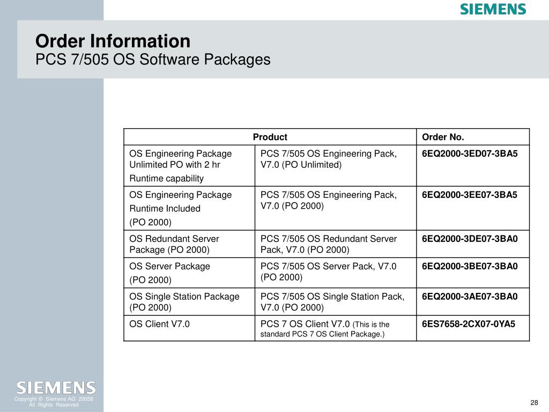Viewport: 549px width, 412px height.
Task: Select cell 'PCS 7 OS Client V7.0' description
Action: click(336, 328)
